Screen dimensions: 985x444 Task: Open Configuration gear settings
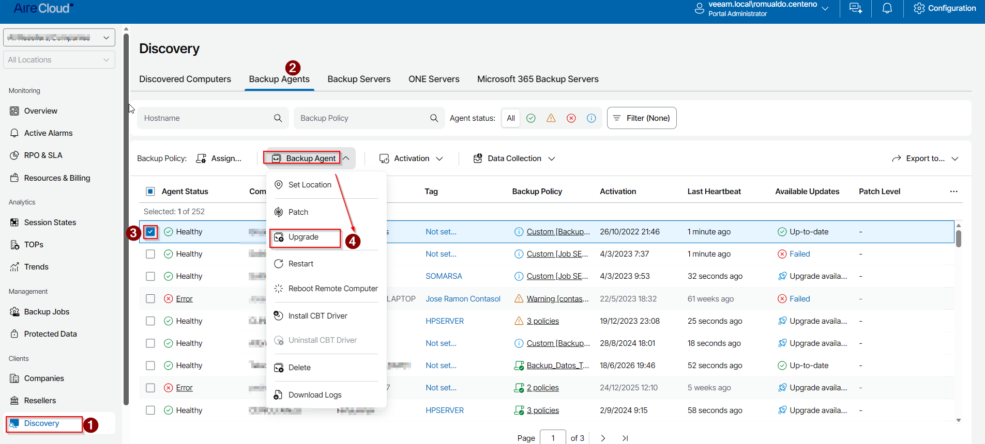945,8
